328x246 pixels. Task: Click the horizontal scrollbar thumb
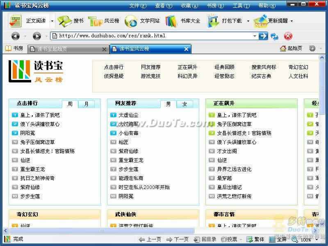click(x=102, y=231)
